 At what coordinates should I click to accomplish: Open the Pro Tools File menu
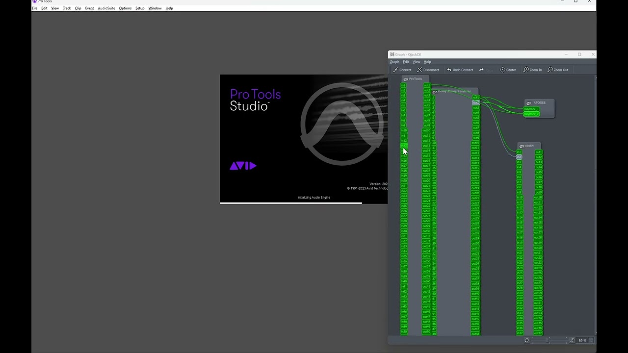pos(34,8)
